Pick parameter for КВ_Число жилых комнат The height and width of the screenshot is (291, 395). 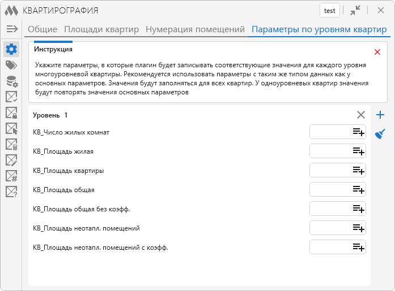tap(358, 132)
